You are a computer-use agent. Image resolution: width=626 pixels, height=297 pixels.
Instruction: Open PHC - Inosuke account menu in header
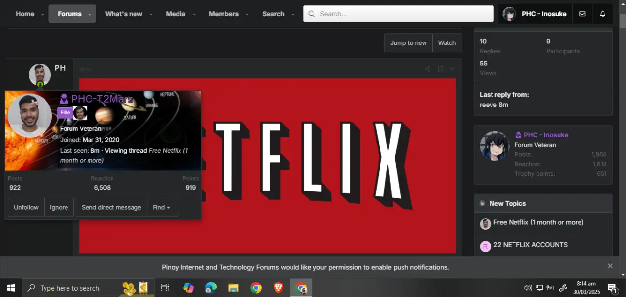pyautogui.click(x=535, y=14)
